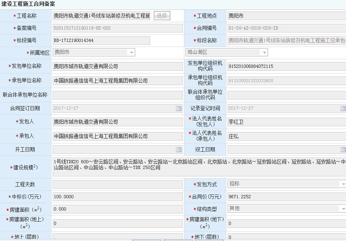
Task: Focus the 发包单位名称 input field
Action: (x=117, y=66)
